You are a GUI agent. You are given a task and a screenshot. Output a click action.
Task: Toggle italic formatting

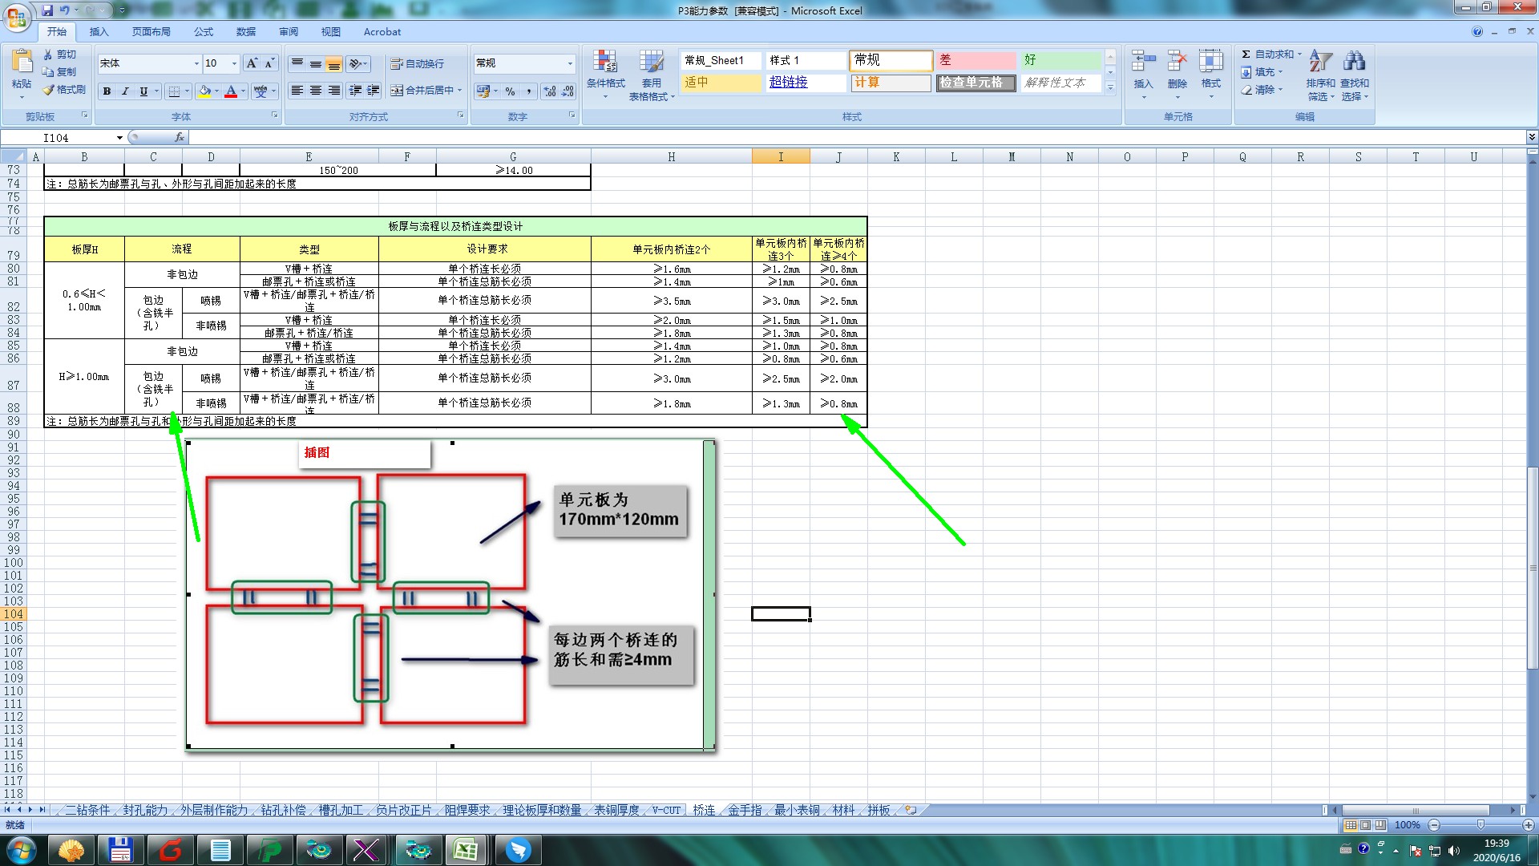pyautogui.click(x=125, y=91)
